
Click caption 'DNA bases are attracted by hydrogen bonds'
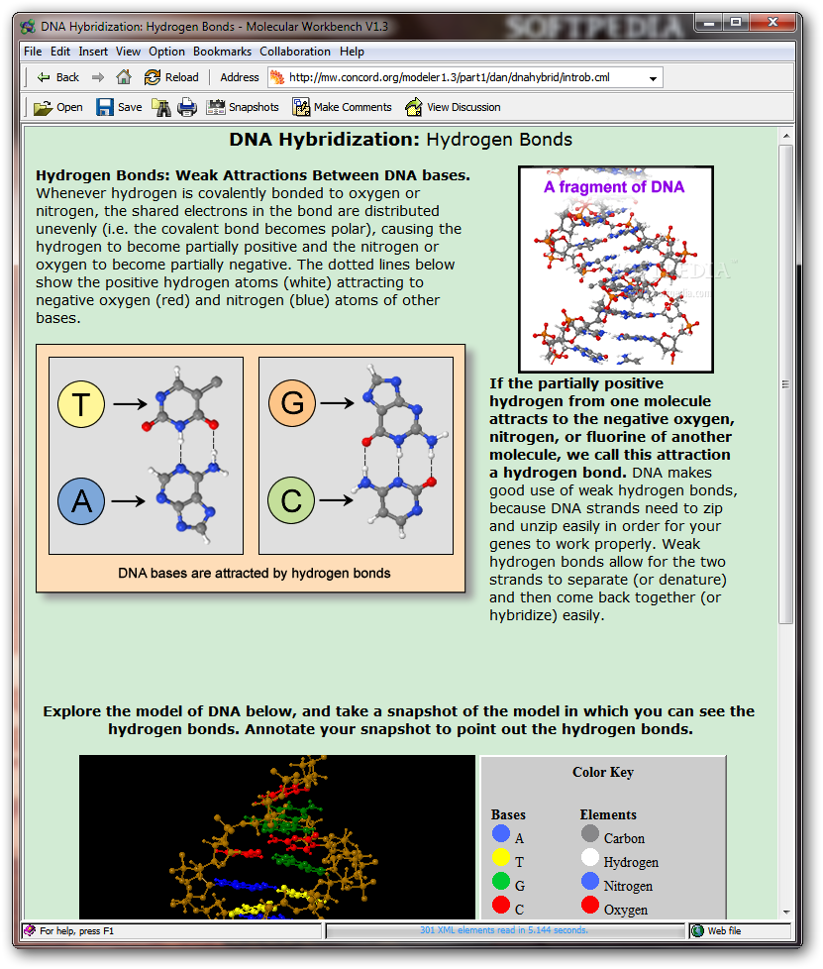point(254,573)
